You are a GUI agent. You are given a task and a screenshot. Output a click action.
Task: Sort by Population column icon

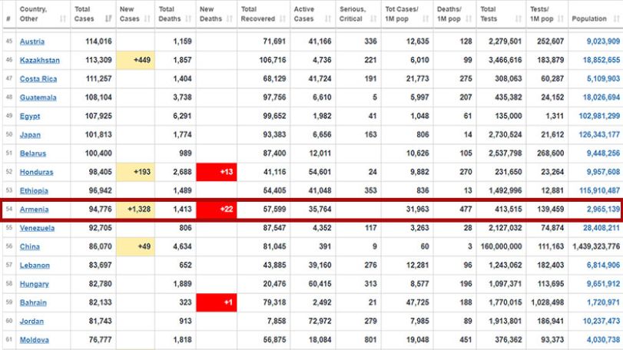[x=616, y=18]
